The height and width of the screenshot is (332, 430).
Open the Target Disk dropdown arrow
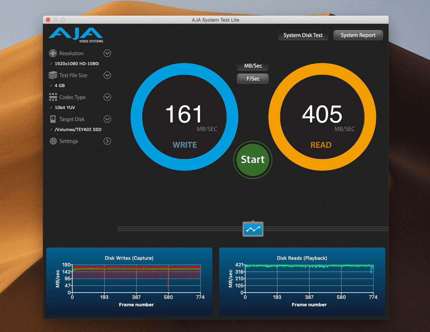tap(107, 119)
